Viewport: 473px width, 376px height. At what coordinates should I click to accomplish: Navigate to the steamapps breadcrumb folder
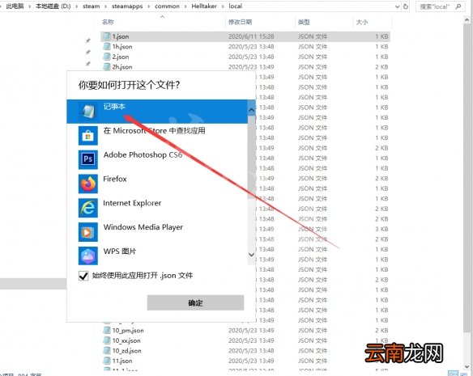point(127,6)
